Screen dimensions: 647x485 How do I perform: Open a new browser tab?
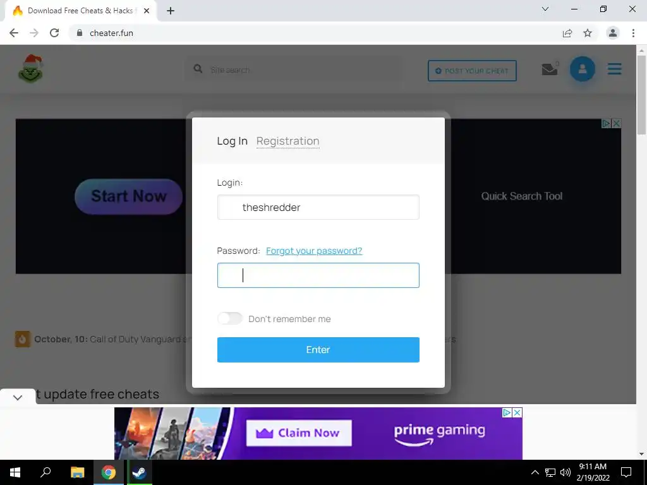click(x=171, y=11)
